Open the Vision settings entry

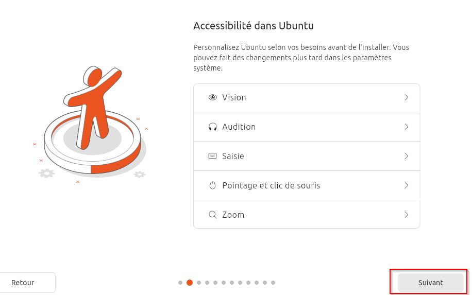307,98
